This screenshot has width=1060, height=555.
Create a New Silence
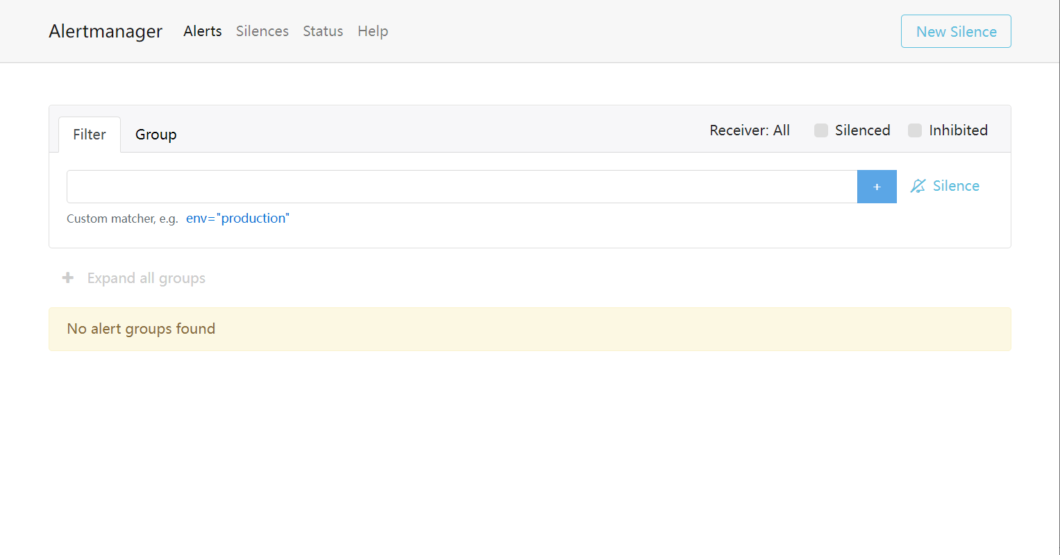point(956,31)
